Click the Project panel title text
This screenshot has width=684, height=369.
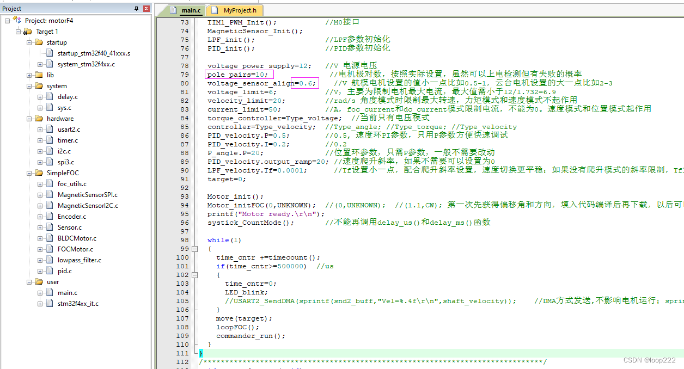coord(12,9)
